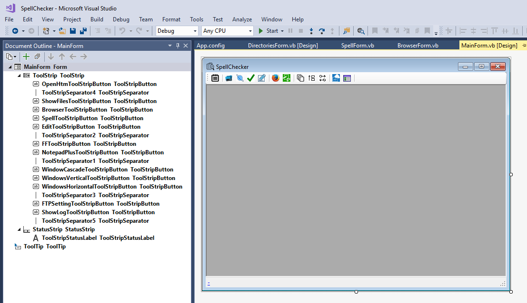Click the Save All toolbar icon

tap(83, 31)
